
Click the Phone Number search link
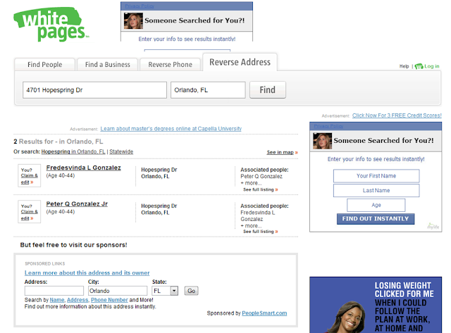[x=109, y=300]
